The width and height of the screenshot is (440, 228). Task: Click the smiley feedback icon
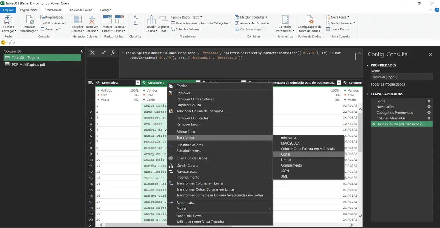coord(4,42)
